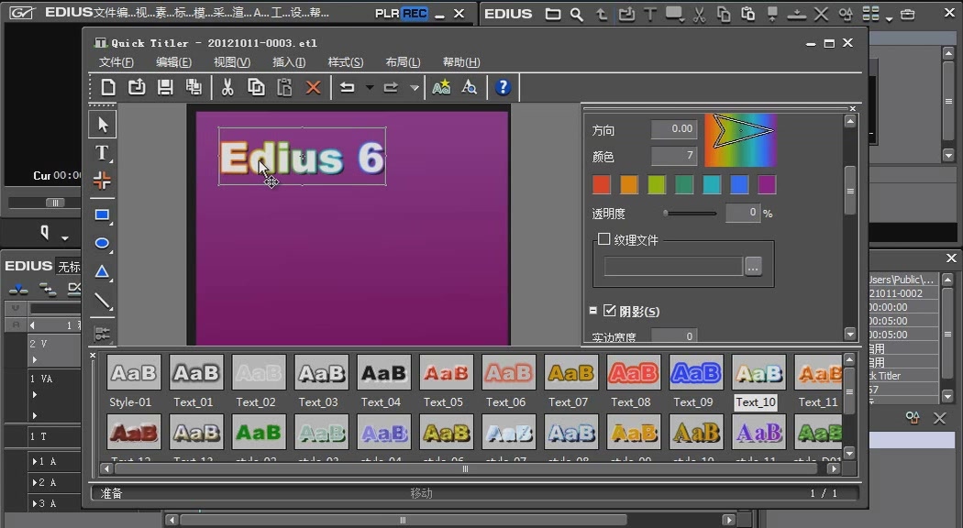
Task: Click the 颜色 color count field
Action: point(674,156)
